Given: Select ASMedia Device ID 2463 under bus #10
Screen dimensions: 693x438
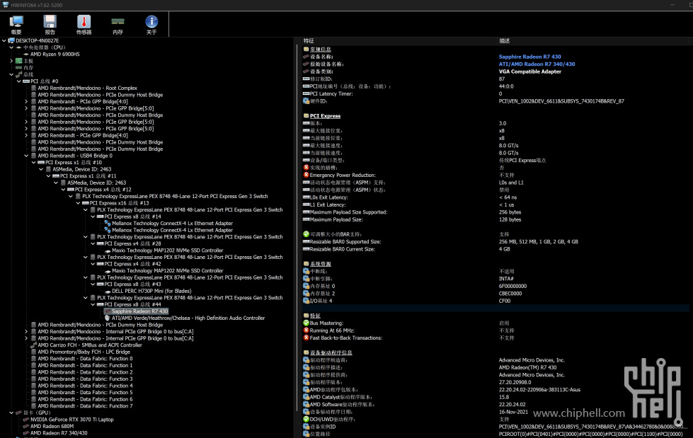Looking at the screenshot, I should pos(82,169).
